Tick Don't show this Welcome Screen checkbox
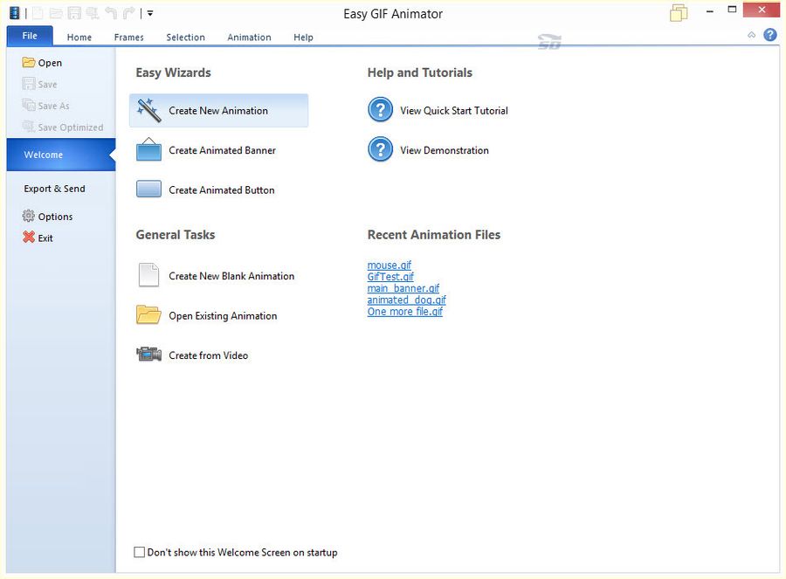Viewport: 786px width, 579px height. tap(140, 552)
